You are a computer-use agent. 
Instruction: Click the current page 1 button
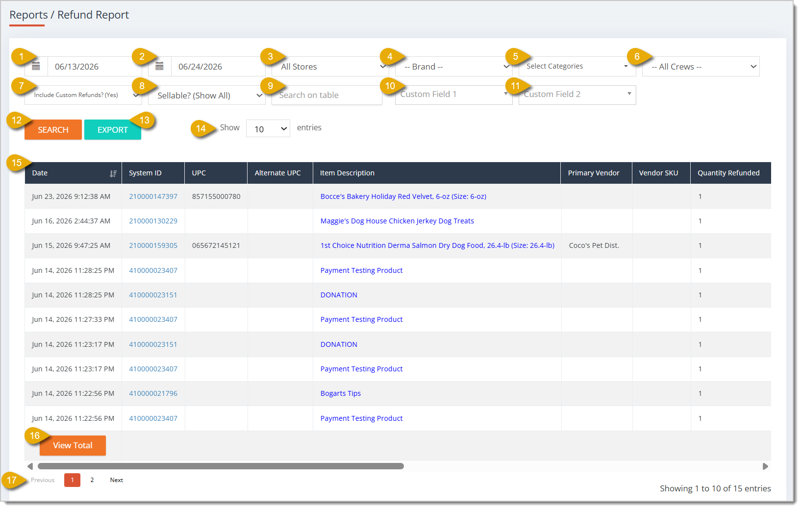click(x=72, y=480)
